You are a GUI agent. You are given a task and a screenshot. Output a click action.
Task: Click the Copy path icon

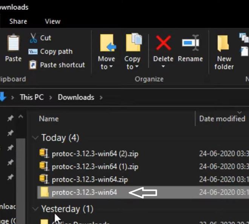click(33, 52)
